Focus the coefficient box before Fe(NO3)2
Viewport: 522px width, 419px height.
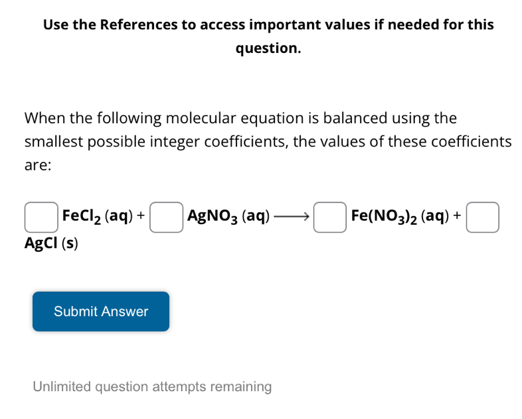(330, 217)
